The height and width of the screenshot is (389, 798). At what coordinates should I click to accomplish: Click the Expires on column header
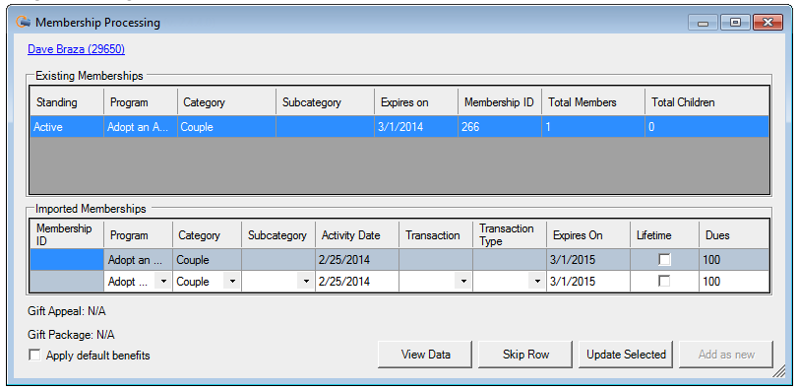tap(416, 102)
